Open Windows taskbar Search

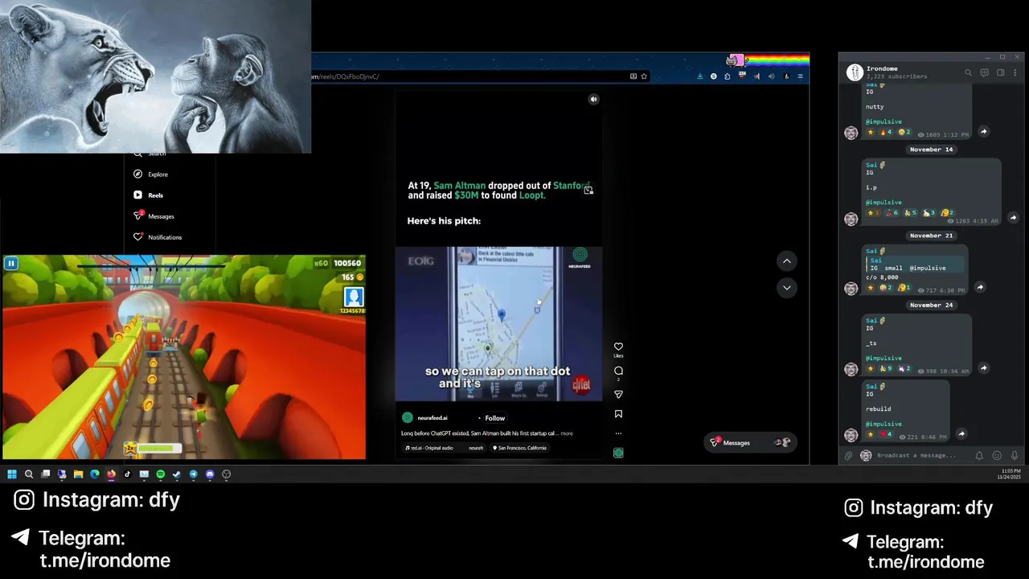[29, 474]
